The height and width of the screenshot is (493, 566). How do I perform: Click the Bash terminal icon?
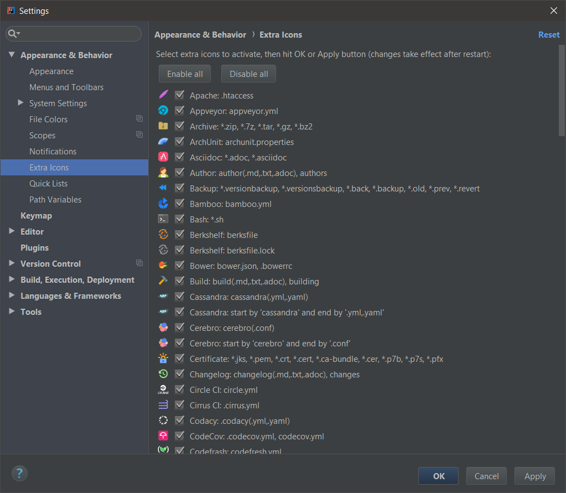pyautogui.click(x=163, y=219)
